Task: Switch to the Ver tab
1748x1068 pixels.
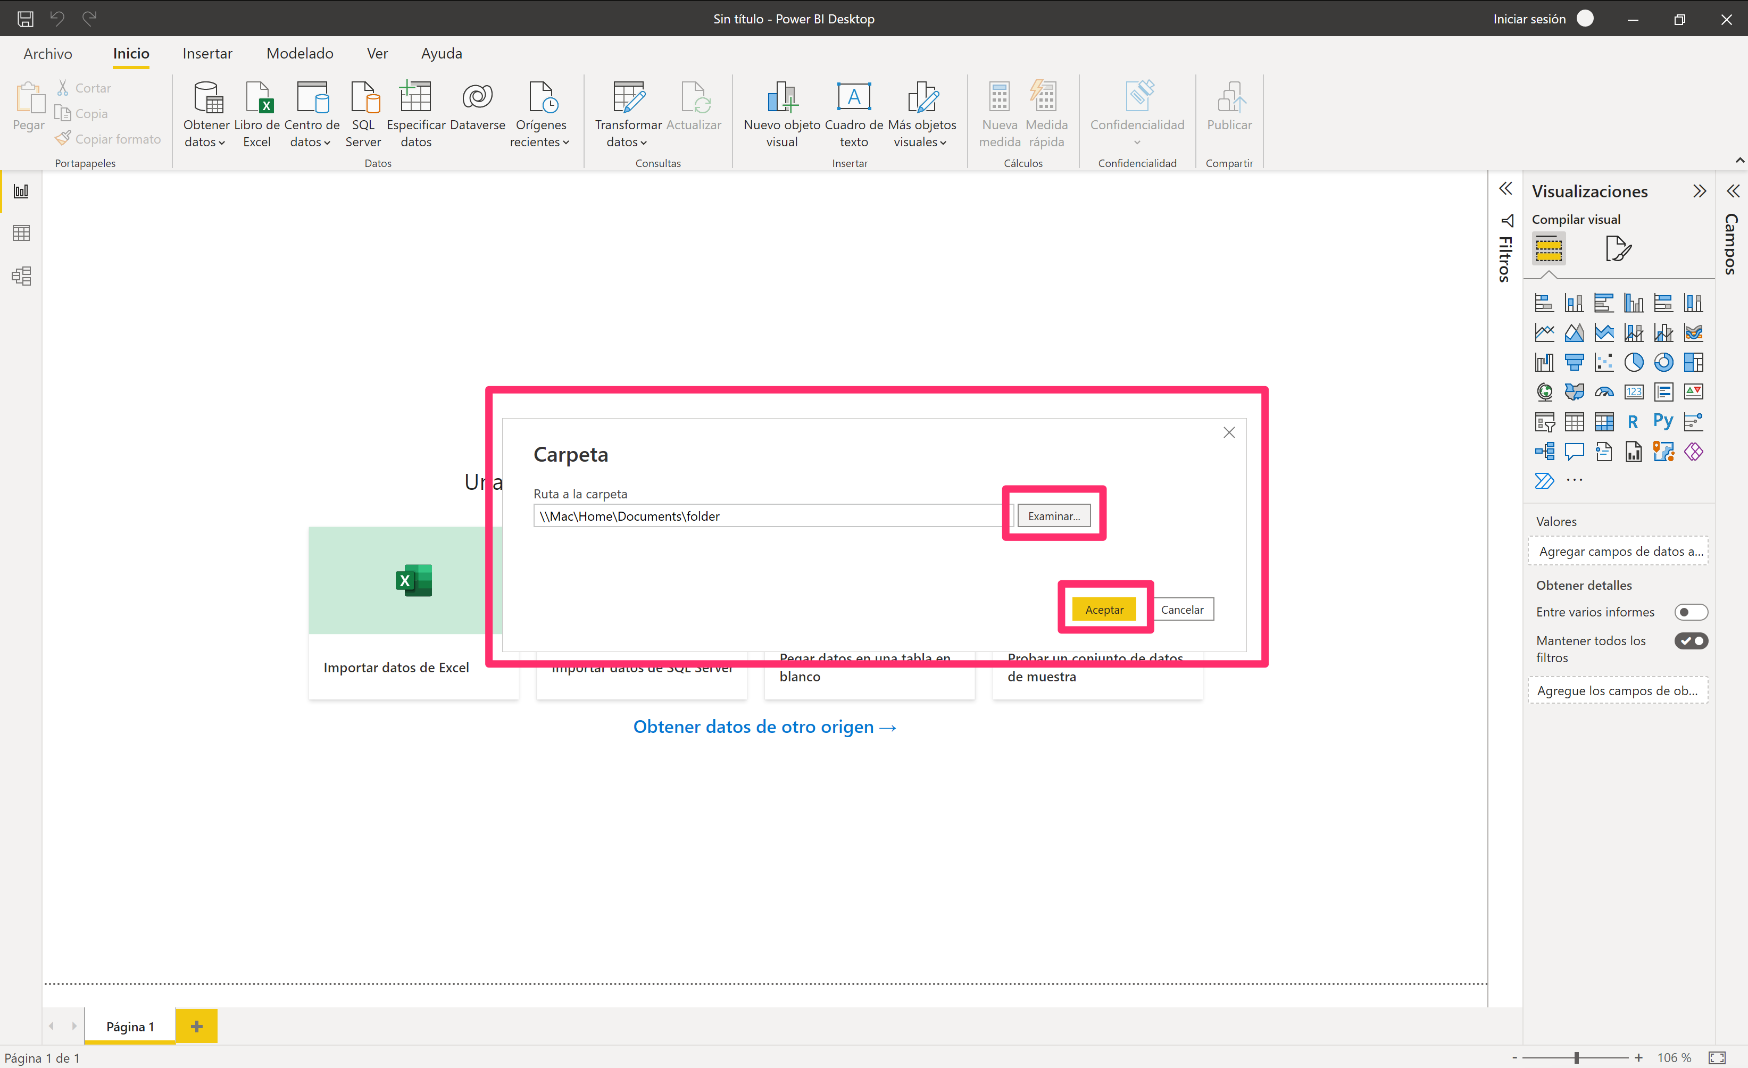Action: coord(377,53)
